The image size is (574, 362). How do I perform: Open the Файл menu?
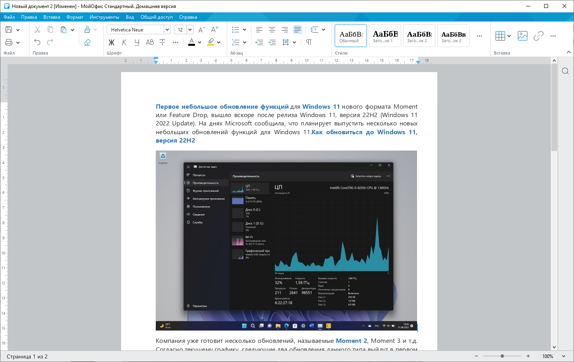(9, 17)
